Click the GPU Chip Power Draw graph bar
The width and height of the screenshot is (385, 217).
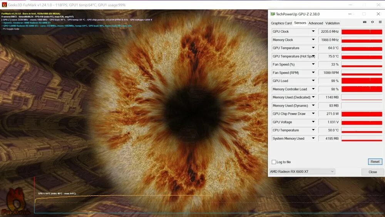[x=362, y=114]
